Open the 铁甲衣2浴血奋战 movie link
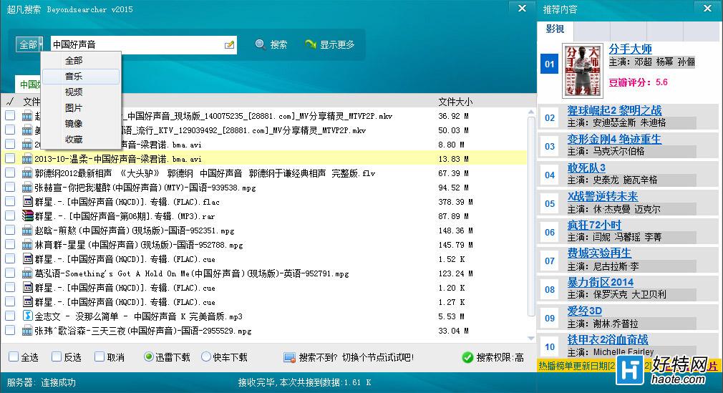The height and width of the screenshot is (393, 723). (608, 339)
